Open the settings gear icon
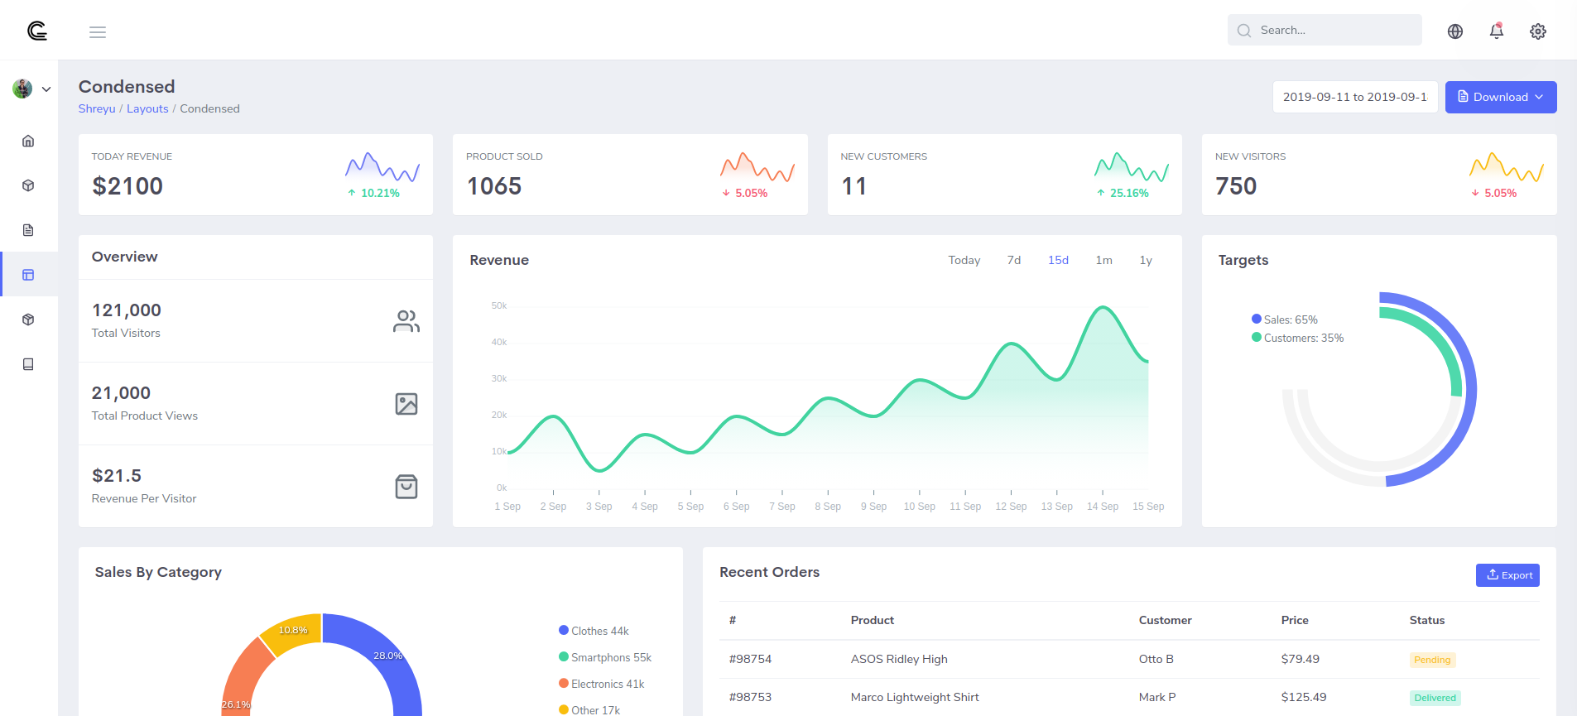The width and height of the screenshot is (1577, 716). pyautogui.click(x=1538, y=31)
